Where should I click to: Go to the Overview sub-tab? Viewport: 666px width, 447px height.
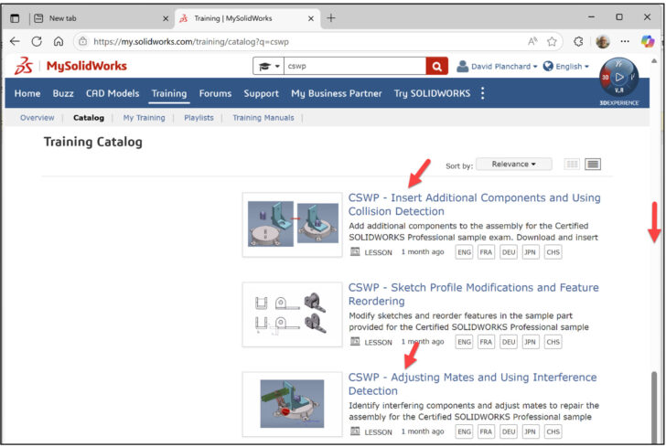37,118
